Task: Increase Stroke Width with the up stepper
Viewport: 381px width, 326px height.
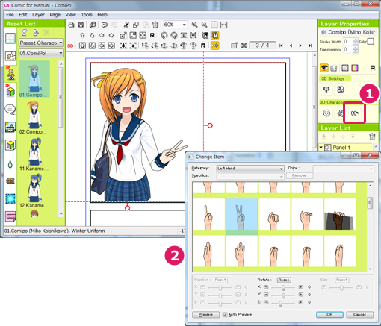Action: [x=356, y=40]
